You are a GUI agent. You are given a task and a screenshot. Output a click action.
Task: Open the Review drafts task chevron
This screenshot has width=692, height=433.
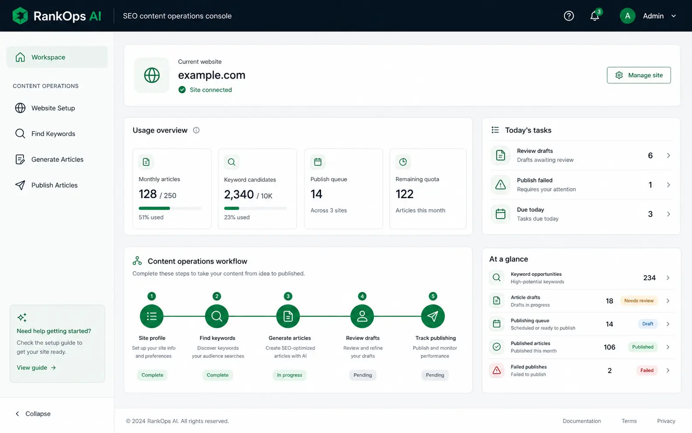tap(668, 155)
